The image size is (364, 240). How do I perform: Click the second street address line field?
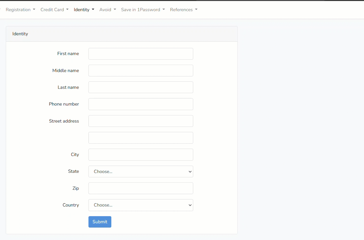(141, 138)
